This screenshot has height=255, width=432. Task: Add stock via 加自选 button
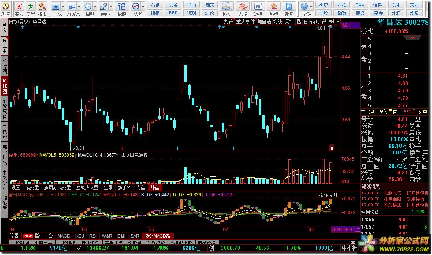(264, 22)
